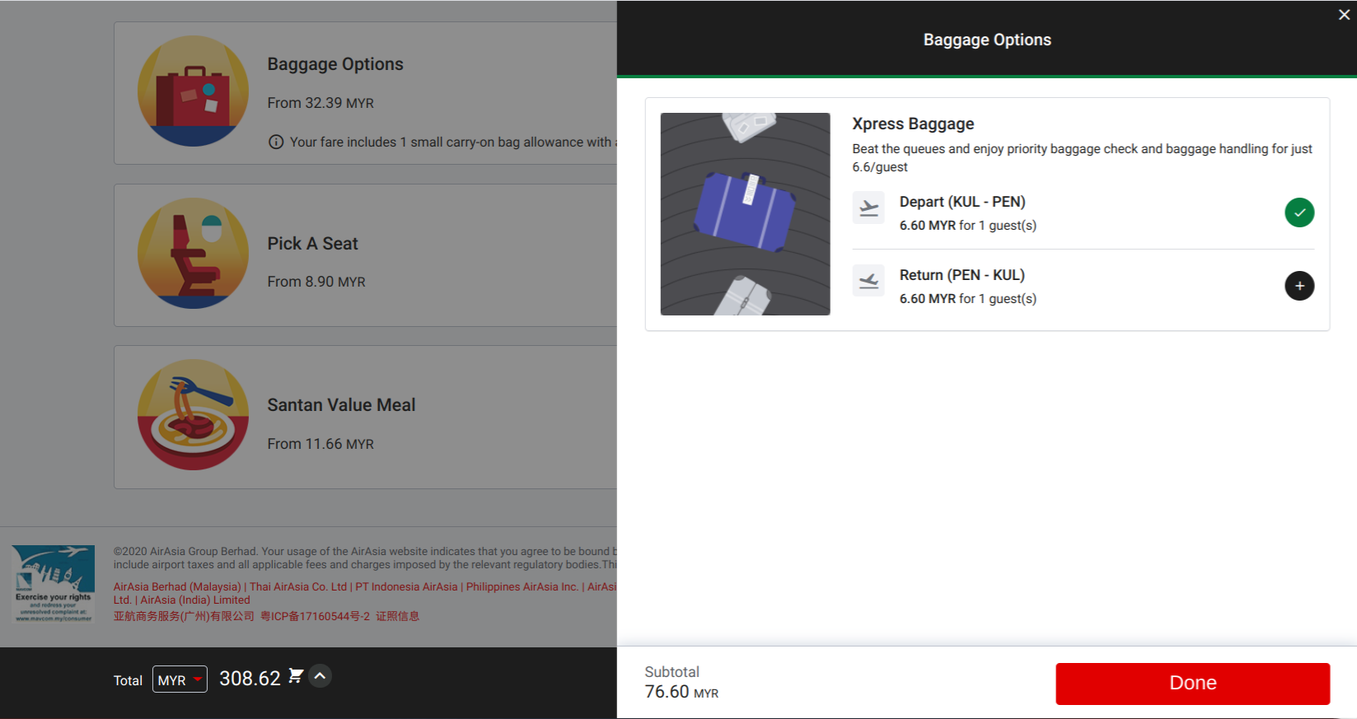Select the Santan Value Meal card title

pos(341,405)
